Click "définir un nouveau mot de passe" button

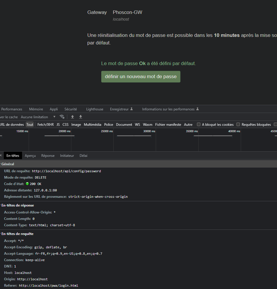pyautogui.click(x=141, y=76)
